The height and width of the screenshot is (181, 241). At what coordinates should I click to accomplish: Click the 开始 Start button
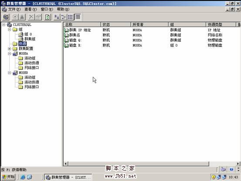pos(8,177)
